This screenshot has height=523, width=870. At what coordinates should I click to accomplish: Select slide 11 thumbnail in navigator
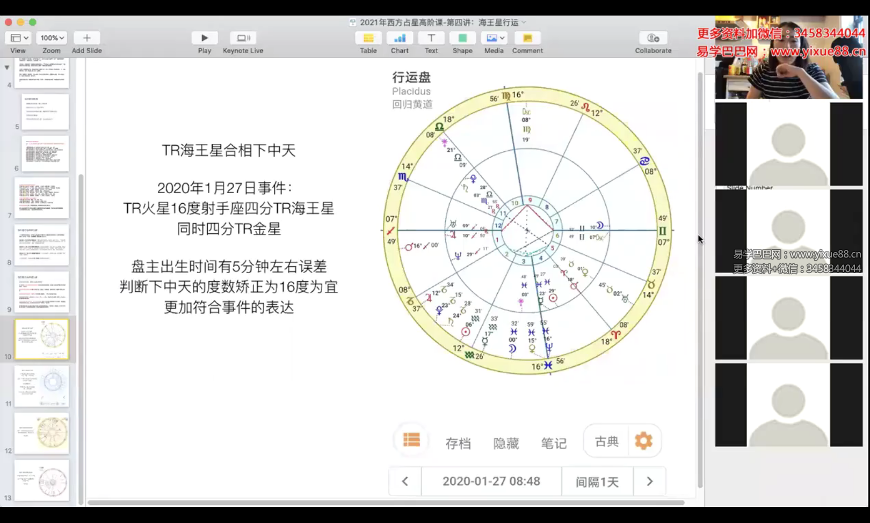[42, 386]
